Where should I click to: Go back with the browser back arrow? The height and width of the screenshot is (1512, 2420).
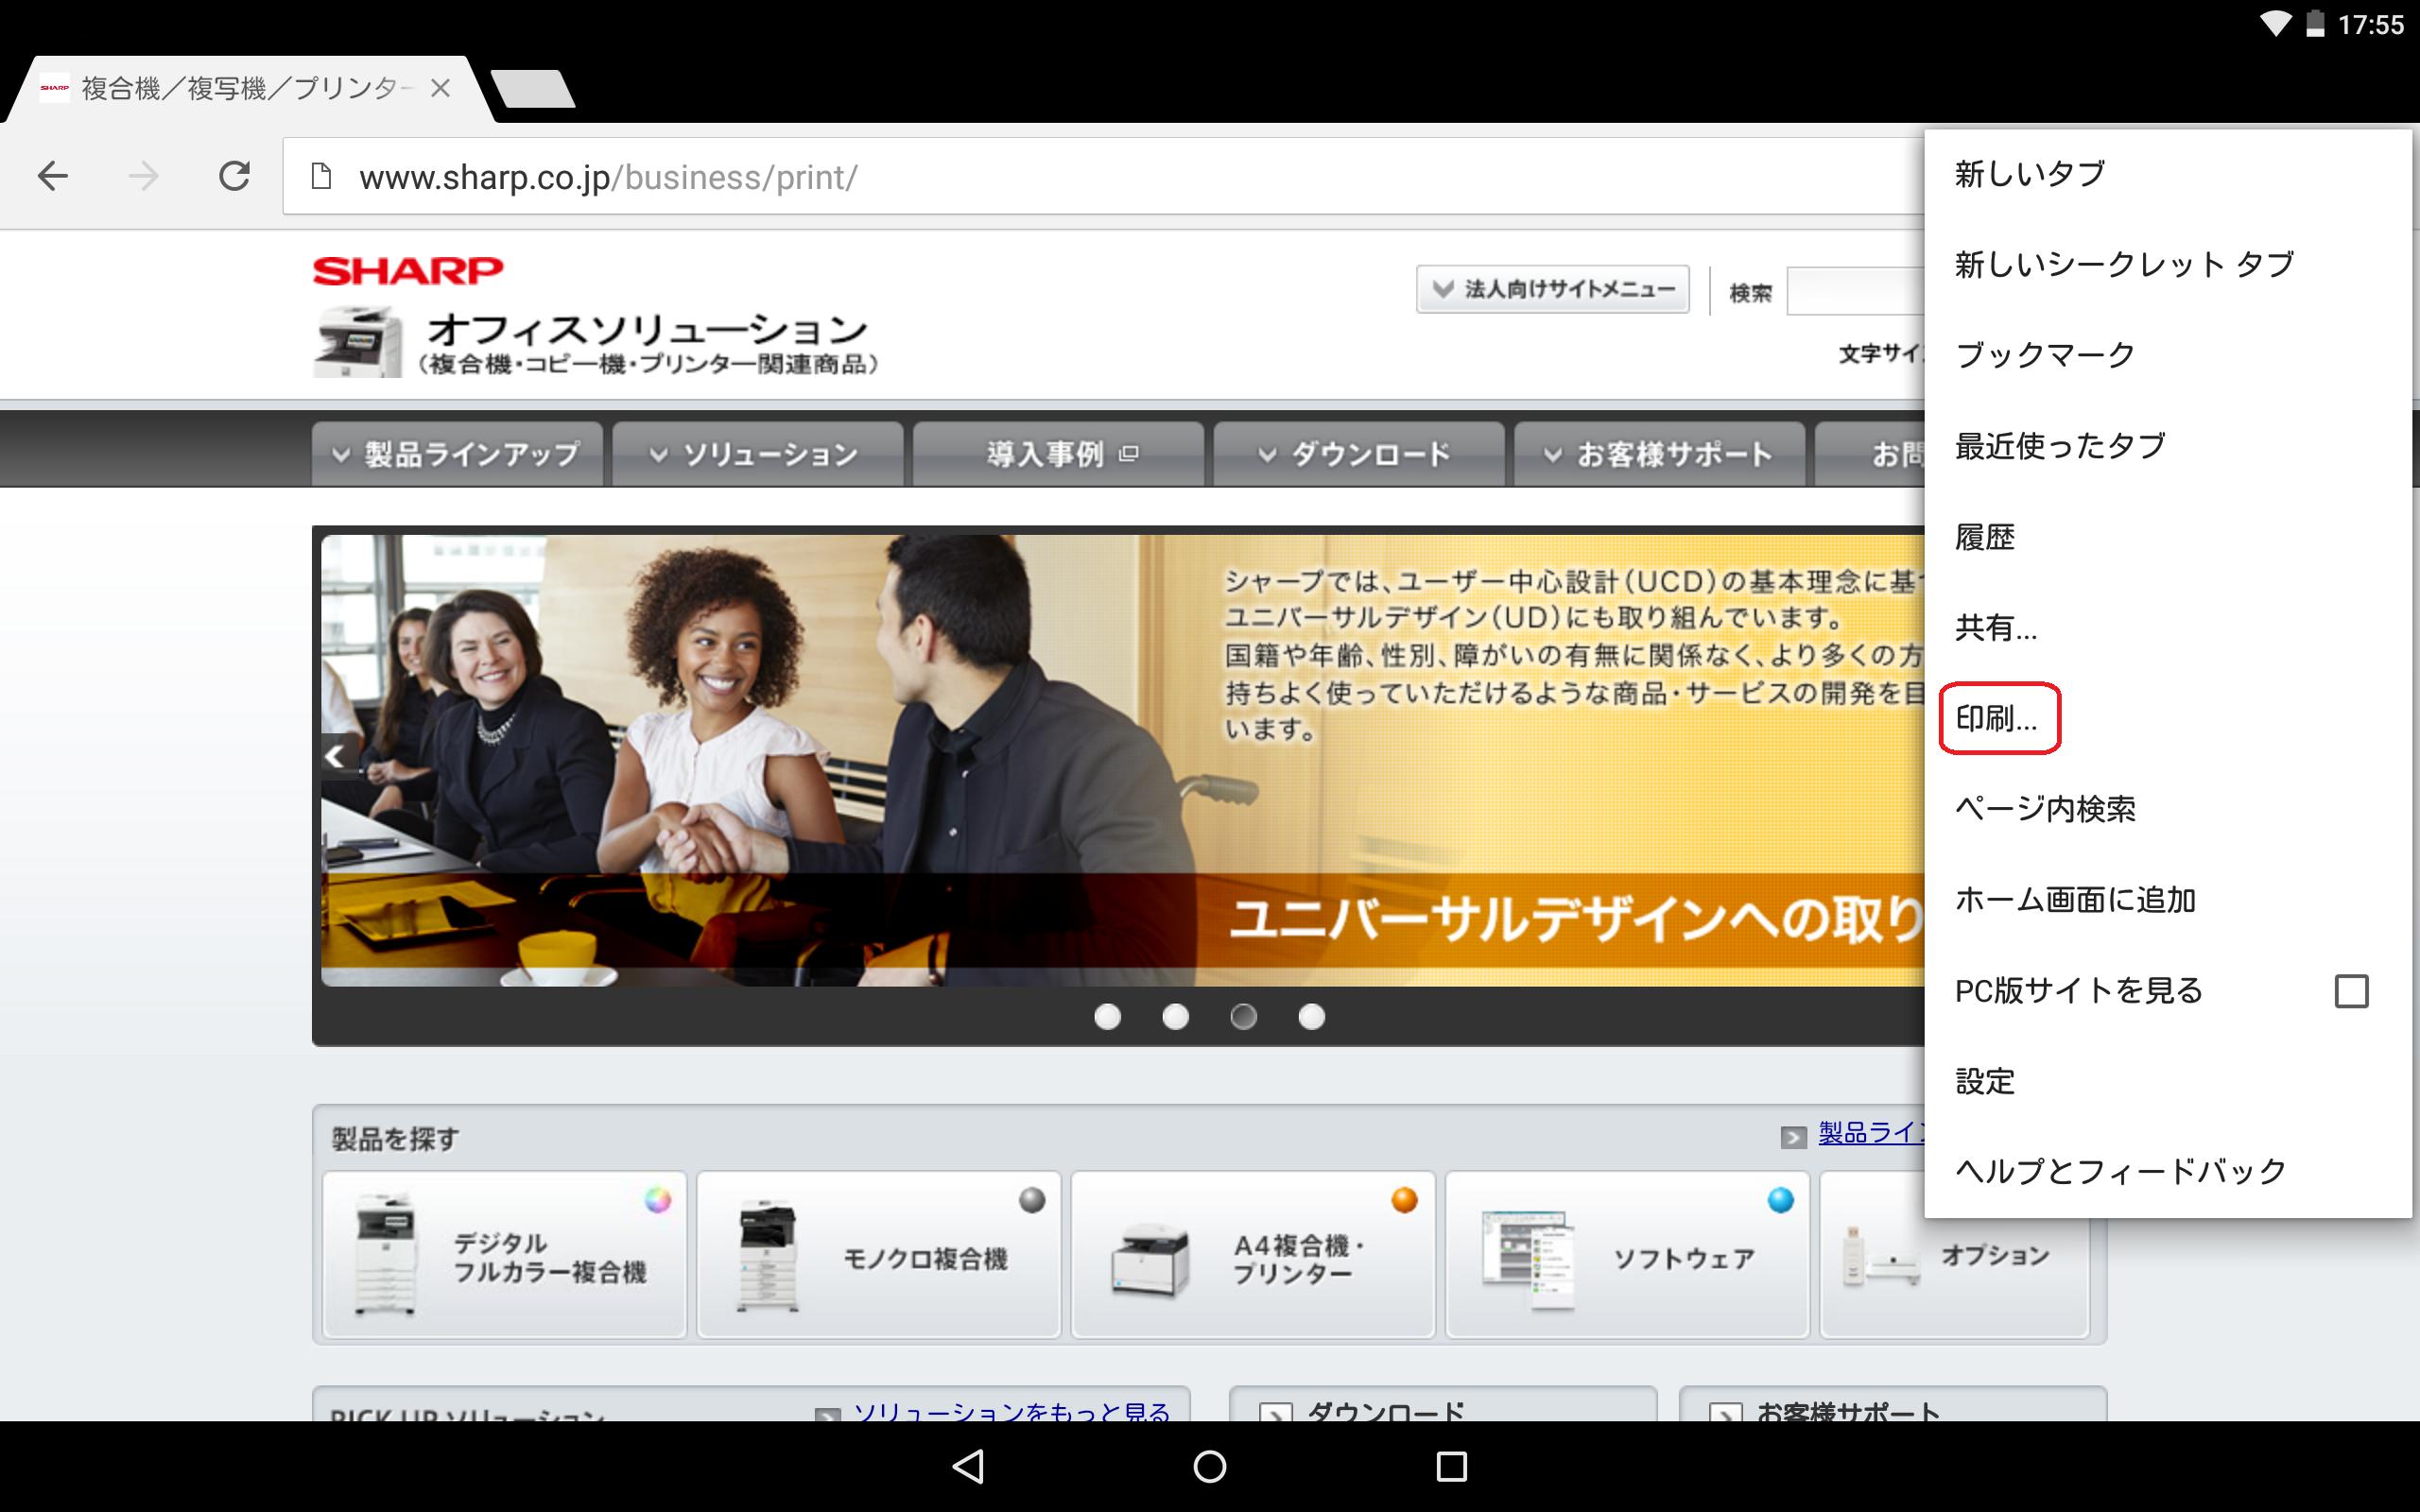(x=52, y=177)
